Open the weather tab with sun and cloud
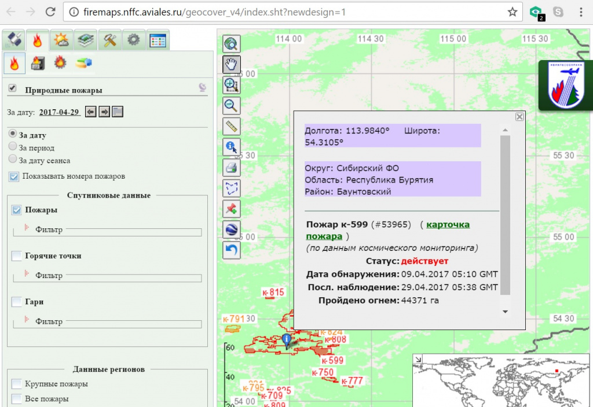This screenshot has height=407, width=593. 61,40
